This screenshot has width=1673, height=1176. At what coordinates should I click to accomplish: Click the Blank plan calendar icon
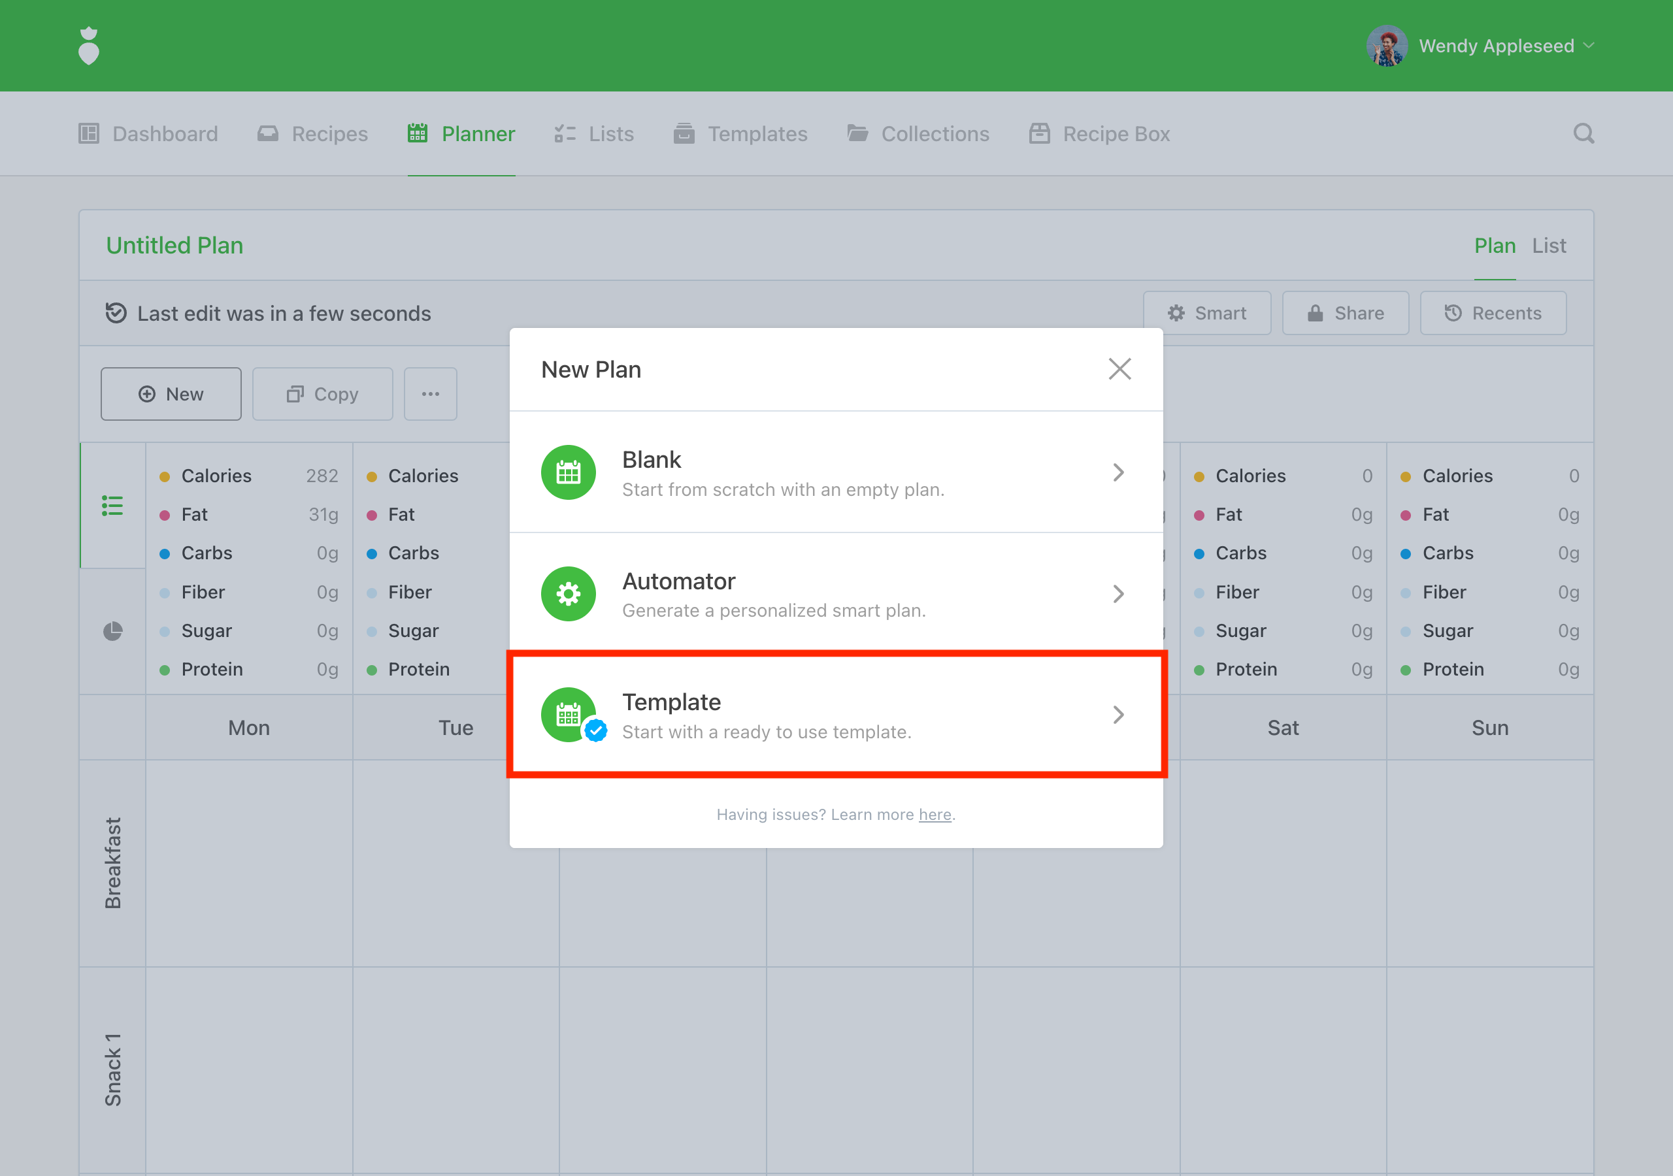point(569,472)
